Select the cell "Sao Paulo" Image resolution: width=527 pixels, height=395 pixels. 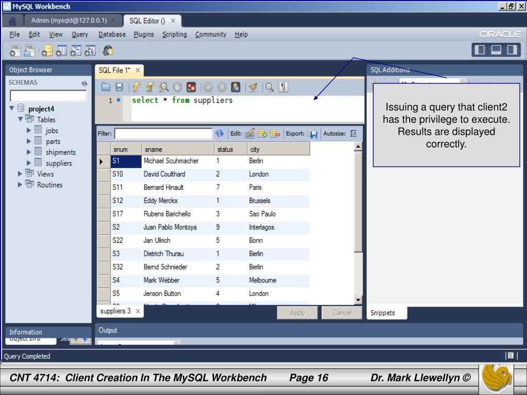278,214
